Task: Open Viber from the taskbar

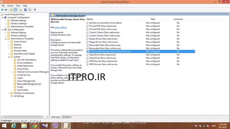Action: [x=55, y=126]
